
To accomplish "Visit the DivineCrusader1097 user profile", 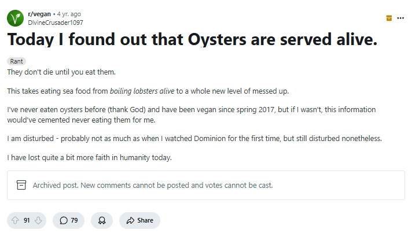I will [56, 23].
